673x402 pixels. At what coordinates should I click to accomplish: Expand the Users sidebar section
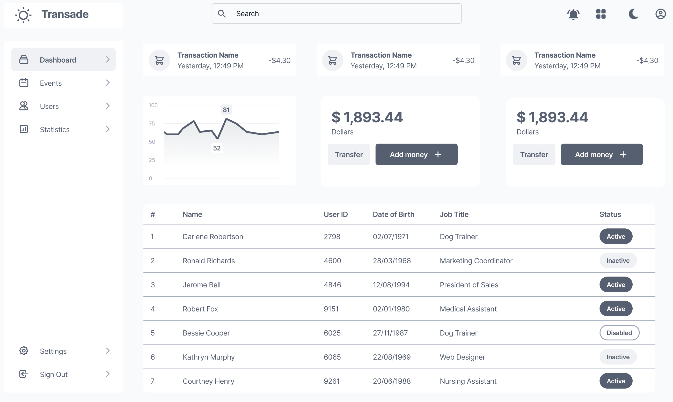(x=108, y=106)
